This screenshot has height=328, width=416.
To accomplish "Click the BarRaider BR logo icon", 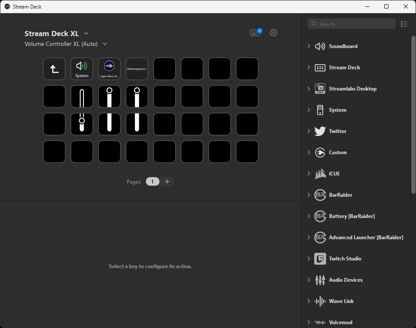I will pyautogui.click(x=320, y=195).
